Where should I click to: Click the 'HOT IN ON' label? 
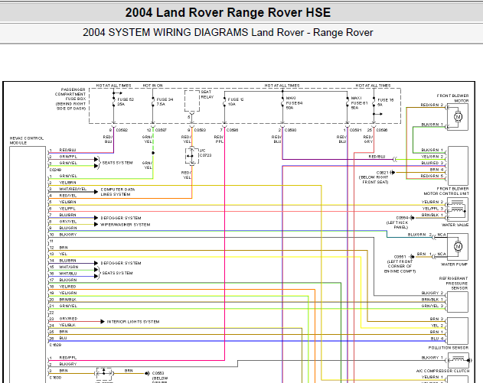(x=153, y=85)
